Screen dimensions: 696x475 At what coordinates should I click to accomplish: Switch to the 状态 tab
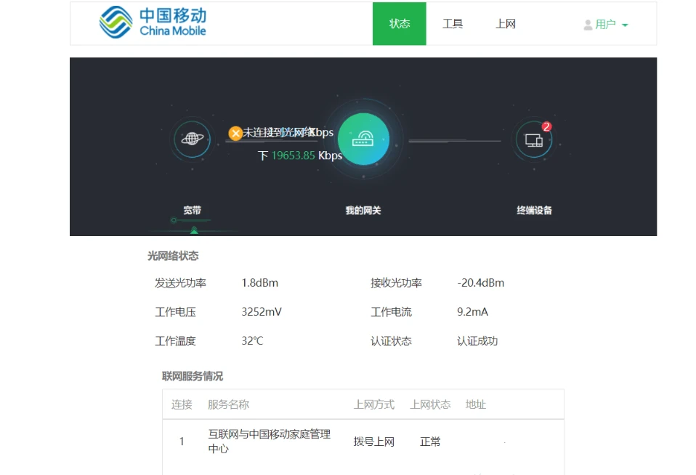[400, 24]
